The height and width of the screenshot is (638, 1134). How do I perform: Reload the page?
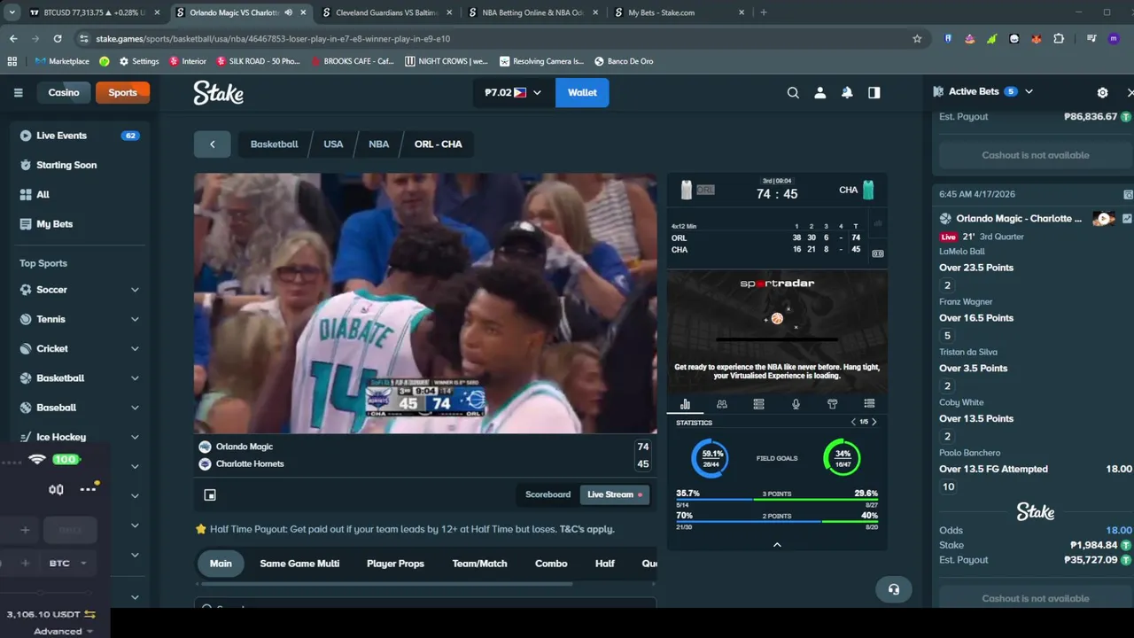58,38
